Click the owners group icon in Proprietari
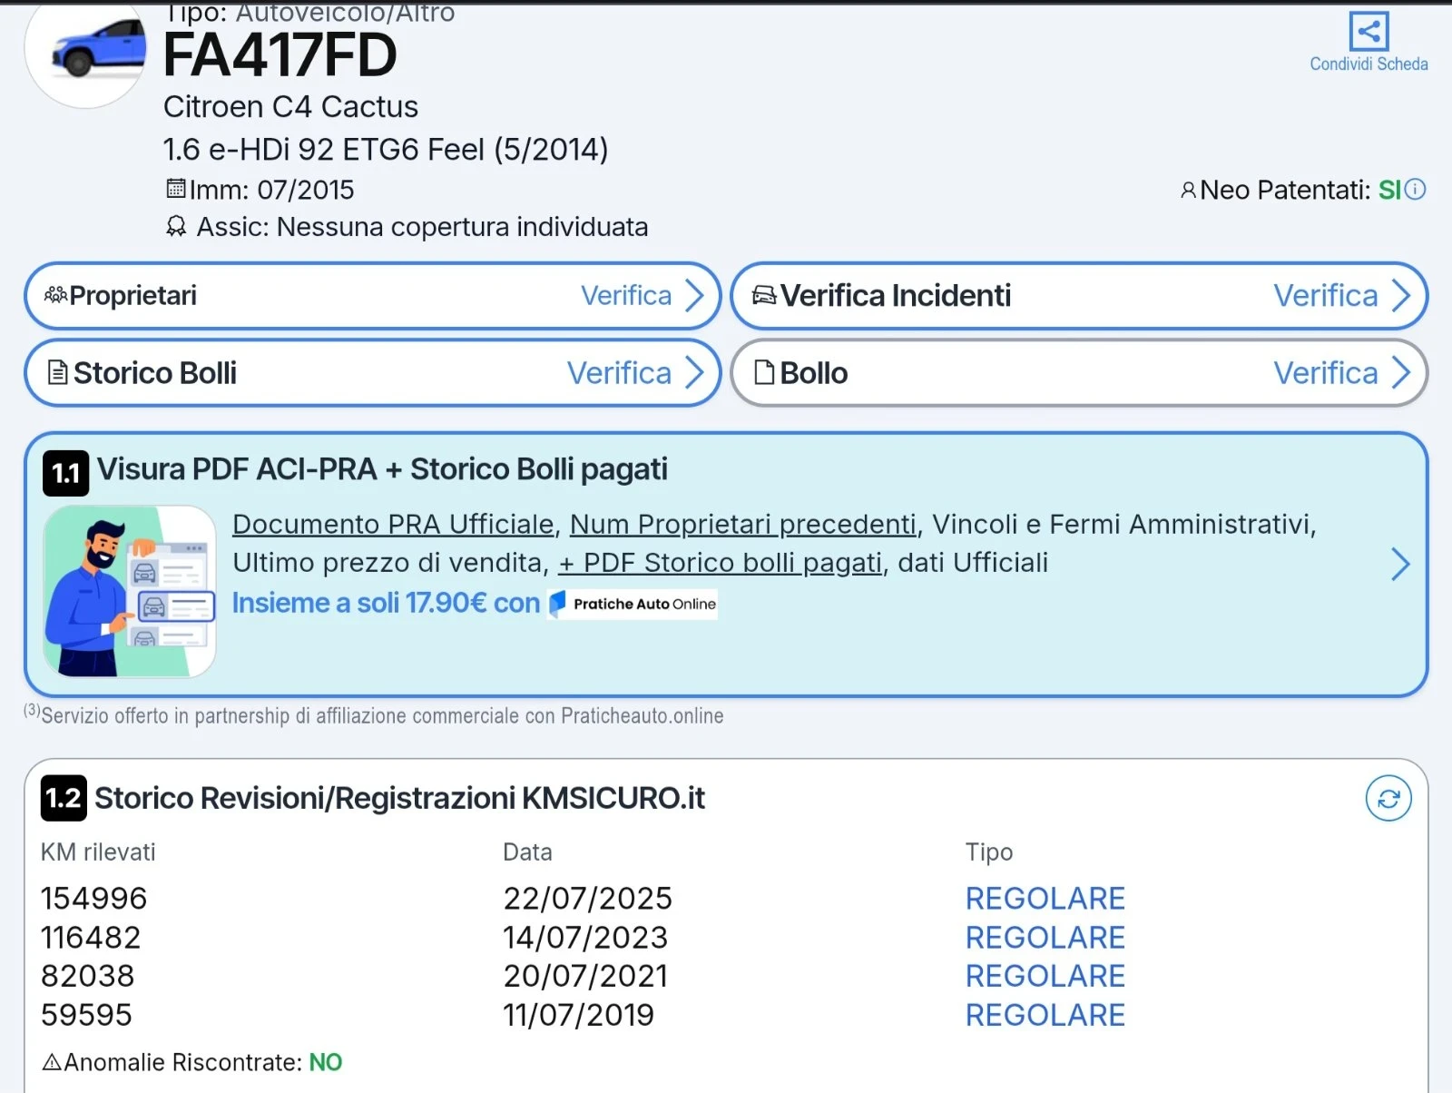1452x1093 pixels. pyautogui.click(x=55, y=295)
